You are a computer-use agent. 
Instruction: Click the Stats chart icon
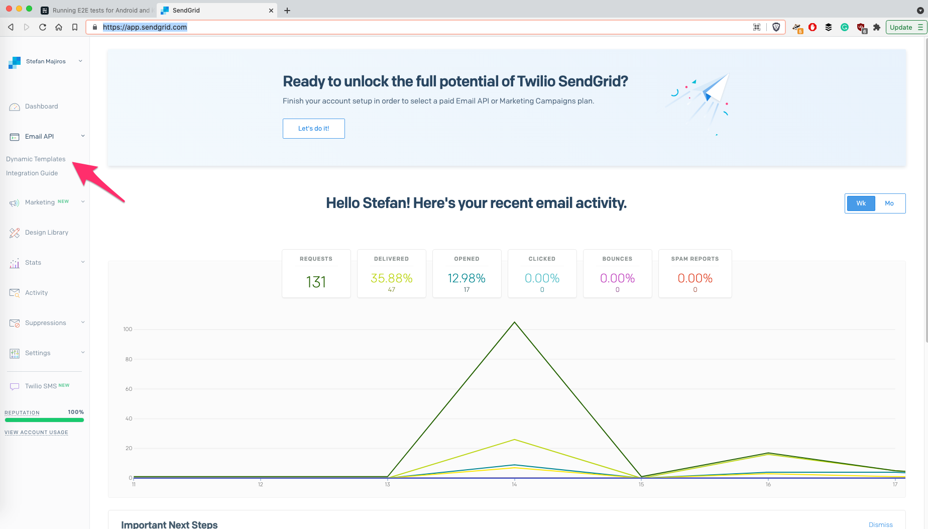click(15, 263)
